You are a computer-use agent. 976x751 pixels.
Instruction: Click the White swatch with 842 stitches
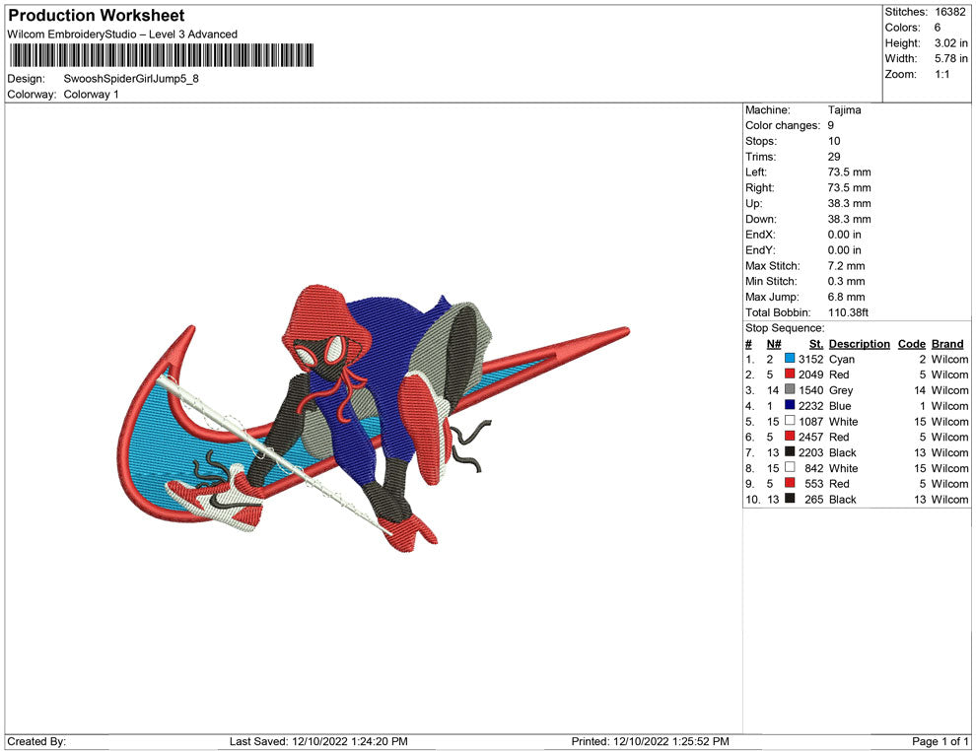click(790, 467)
